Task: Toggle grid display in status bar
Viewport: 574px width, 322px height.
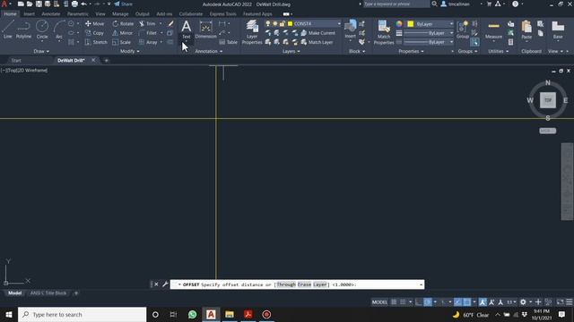Action: (x=394, y=302)
